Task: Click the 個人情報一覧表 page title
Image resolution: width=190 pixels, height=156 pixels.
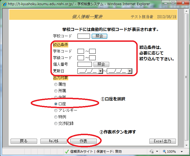Action: (x=87, y=17)
